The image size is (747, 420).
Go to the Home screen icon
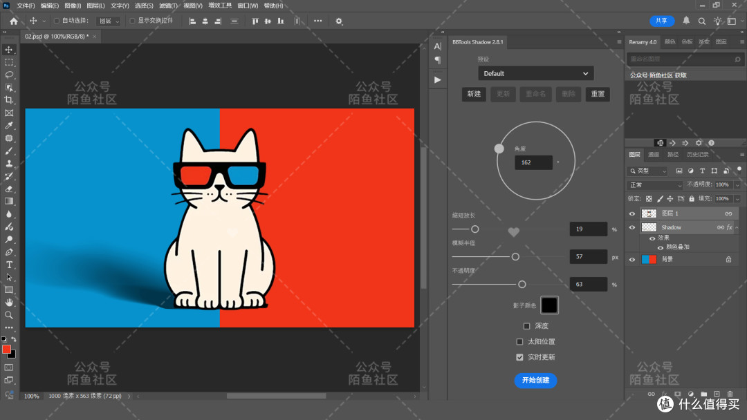coord(14,21)
